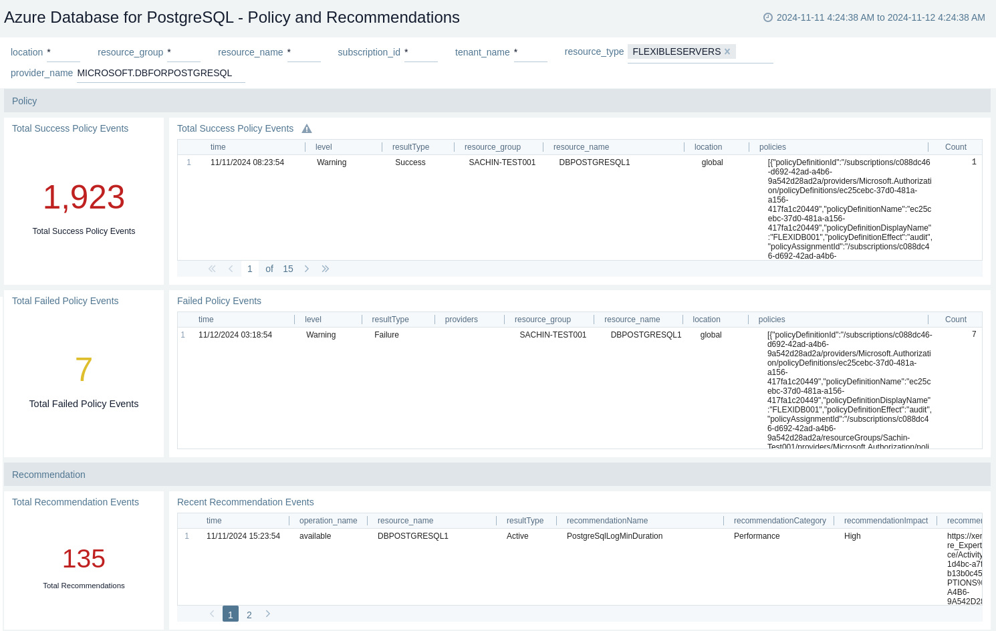
Task: Select the 'High' impact cell
Action: (x=852, y=536)
